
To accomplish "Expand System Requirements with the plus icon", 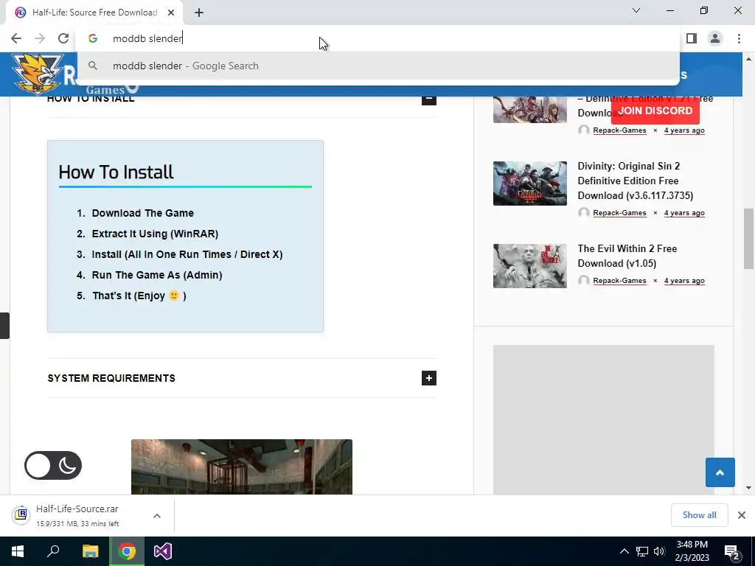I will pos(429,378).
